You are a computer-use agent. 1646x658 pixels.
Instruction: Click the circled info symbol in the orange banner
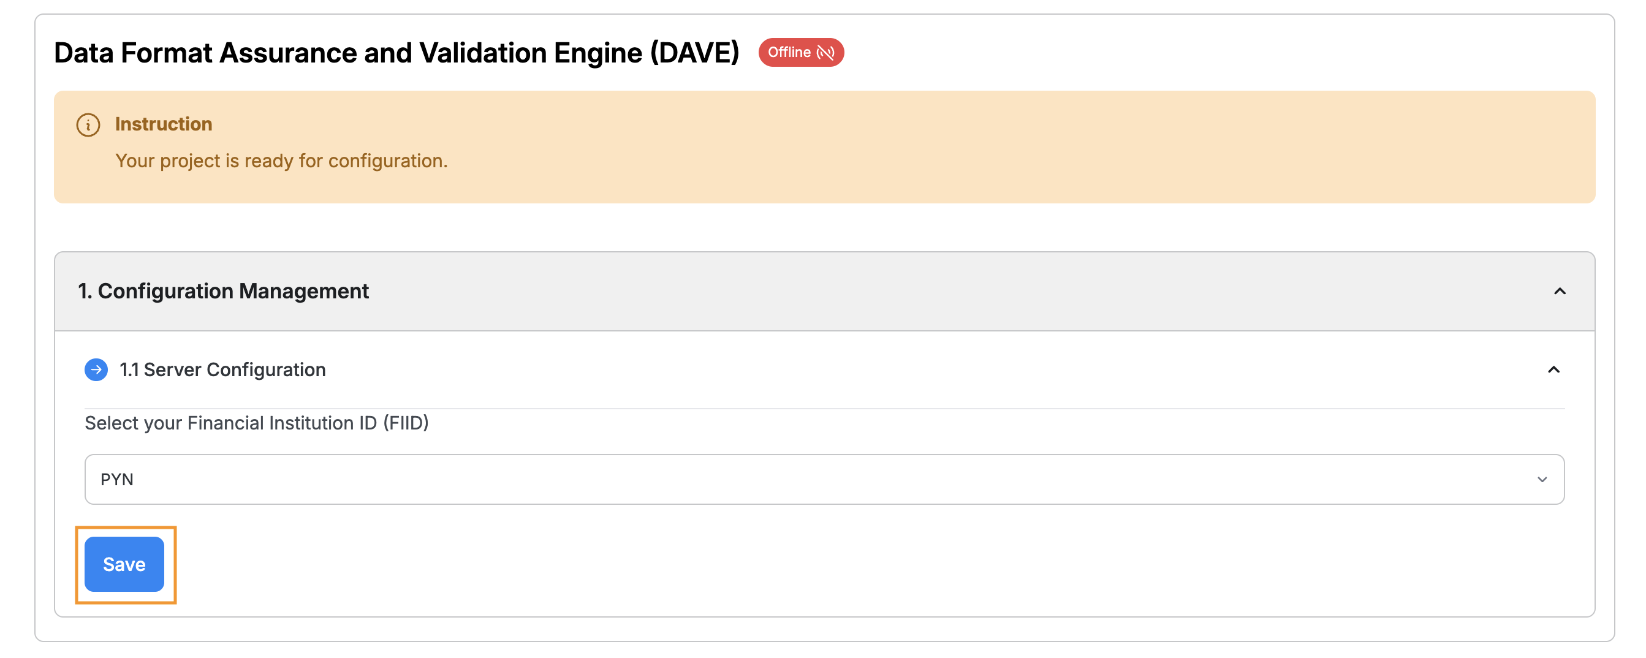pos(88,125)
